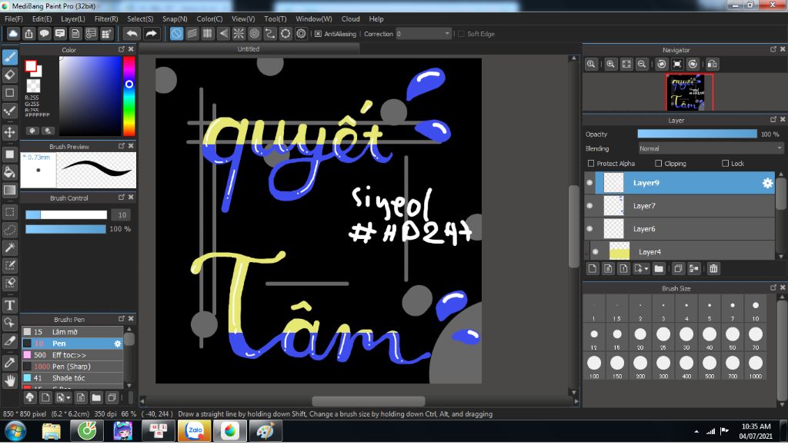Enable Protect Alpha checkbox
Viewport: 788px width, 448px height.
pos(591,164)
